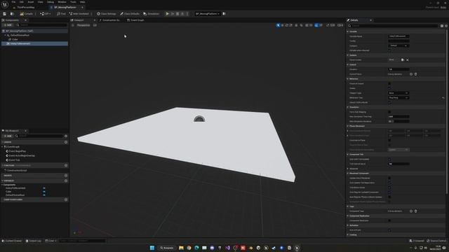Clear the Parent Socket with X icon
449x252 pixels.
coord(408,59)
